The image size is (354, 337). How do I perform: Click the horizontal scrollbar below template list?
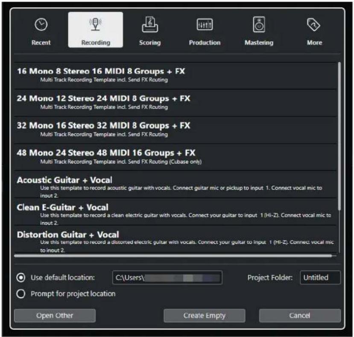point(173,256)
